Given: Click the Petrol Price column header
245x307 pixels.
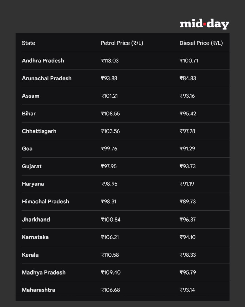Looking at the screenshot, I should click(122, 43).
